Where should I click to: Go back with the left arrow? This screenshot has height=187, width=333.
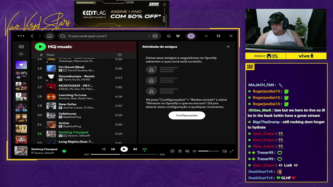click(x=32, y=36)
